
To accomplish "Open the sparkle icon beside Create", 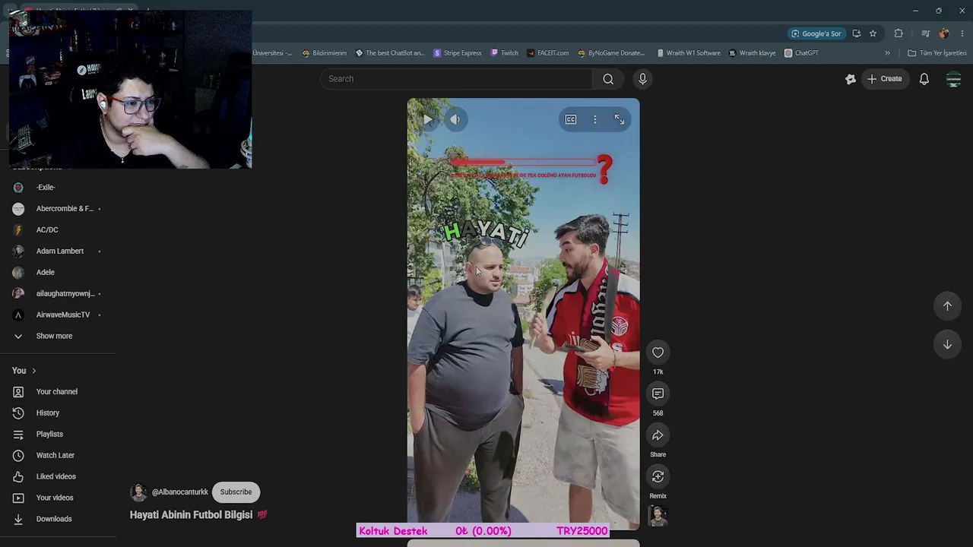I will pos(851,79).
